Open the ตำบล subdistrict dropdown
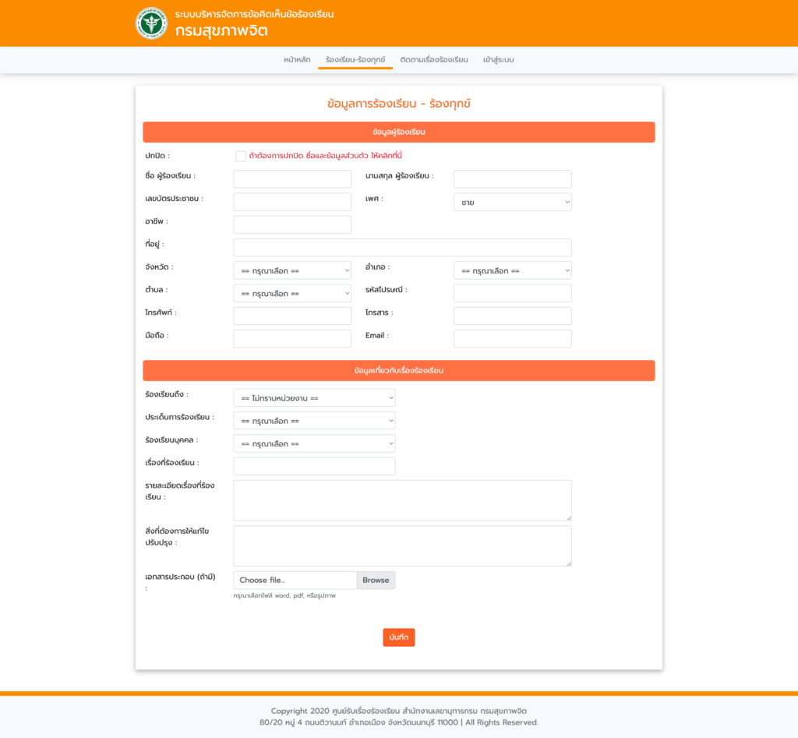Image resolution: width=798 pixels, height=738 pixels. click(292, 293)
